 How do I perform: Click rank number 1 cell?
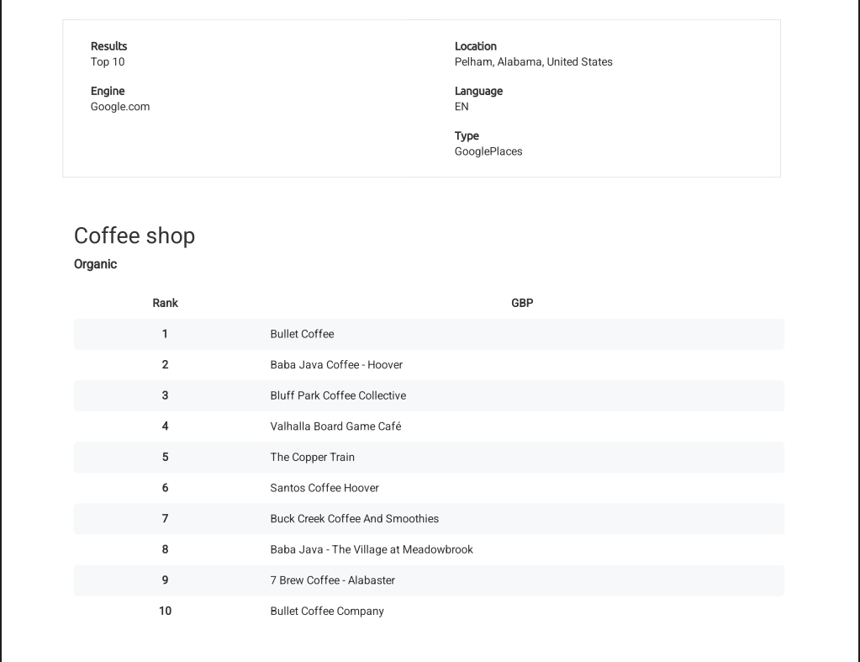[165, 334]
